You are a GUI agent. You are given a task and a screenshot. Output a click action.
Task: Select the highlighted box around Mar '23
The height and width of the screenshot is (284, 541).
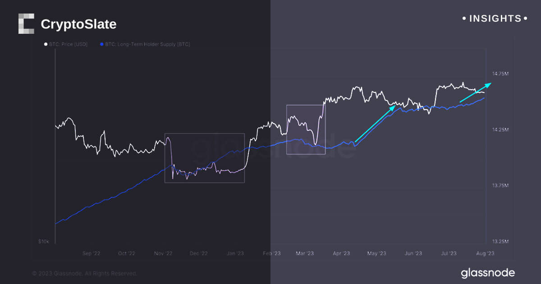click(x=306, y=129)
